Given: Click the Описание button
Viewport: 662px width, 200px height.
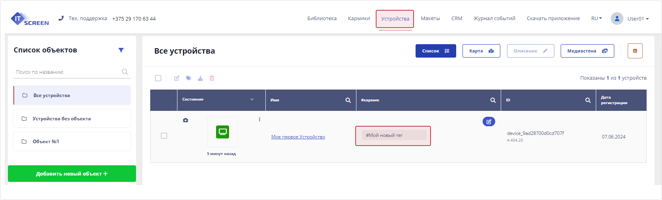Looking at the screenshot, I should pyautogui.click(x=531, y=51).
